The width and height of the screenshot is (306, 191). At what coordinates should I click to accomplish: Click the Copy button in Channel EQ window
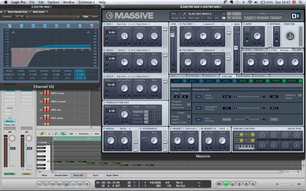85,16
